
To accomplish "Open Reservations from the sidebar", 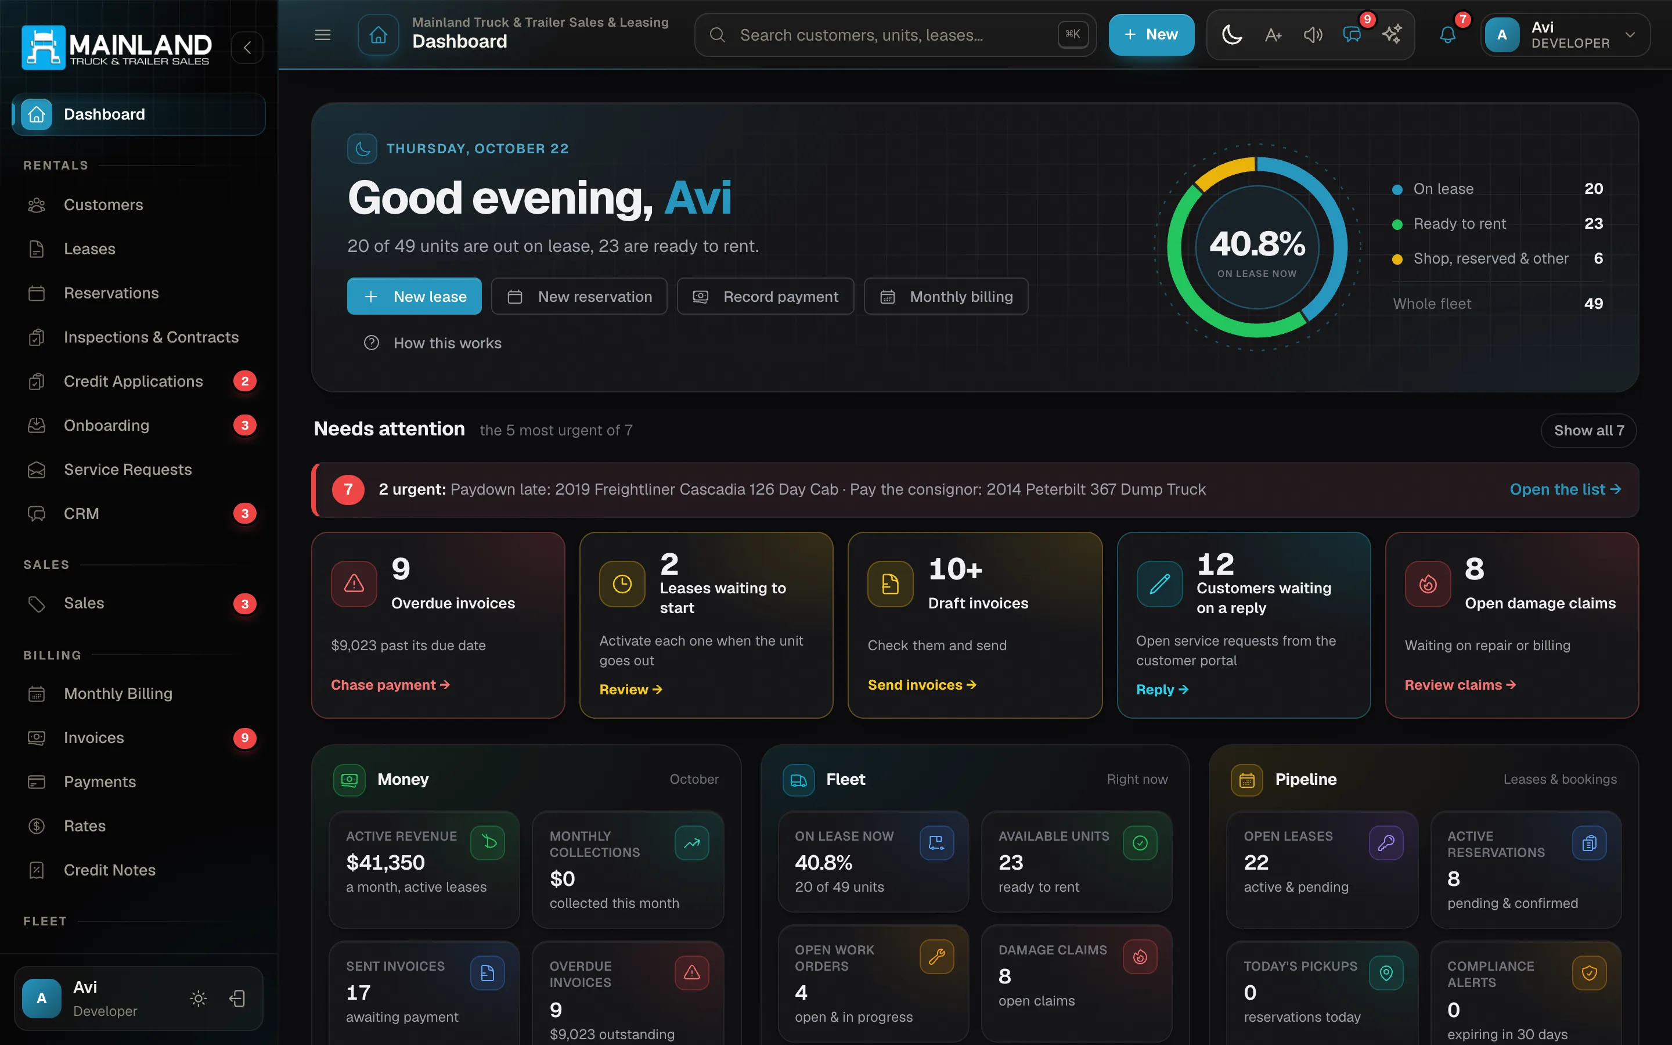I will pyautogui.click(x=139, y=294).
